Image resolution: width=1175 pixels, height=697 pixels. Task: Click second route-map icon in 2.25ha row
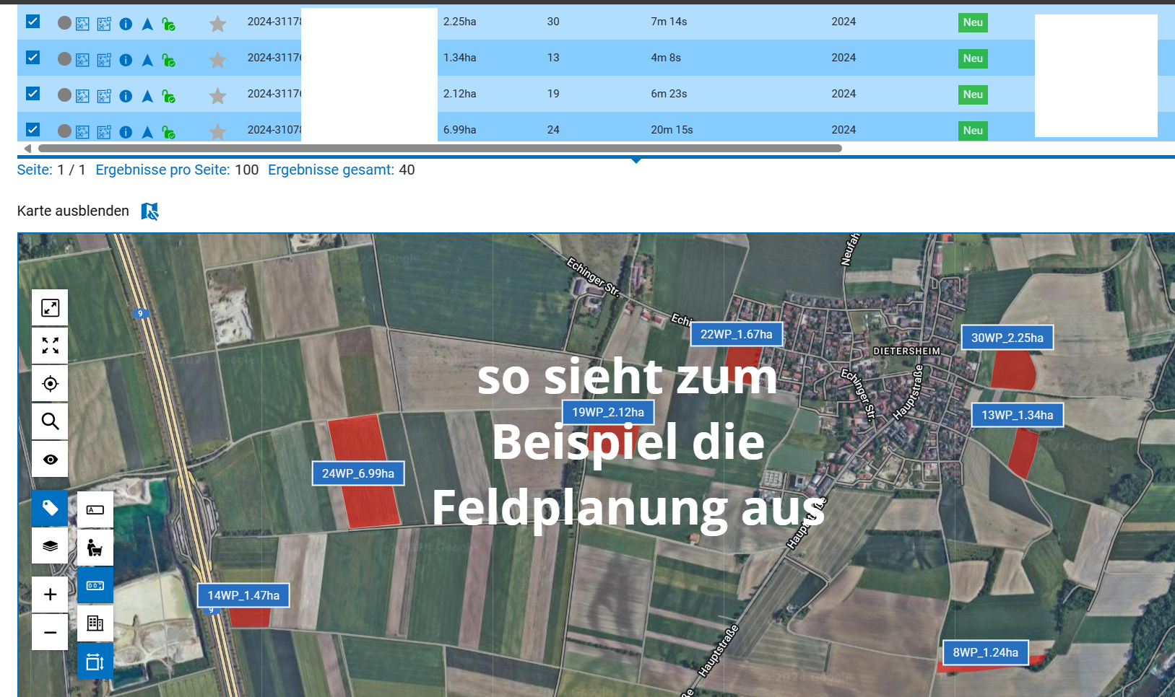(104, 24)
